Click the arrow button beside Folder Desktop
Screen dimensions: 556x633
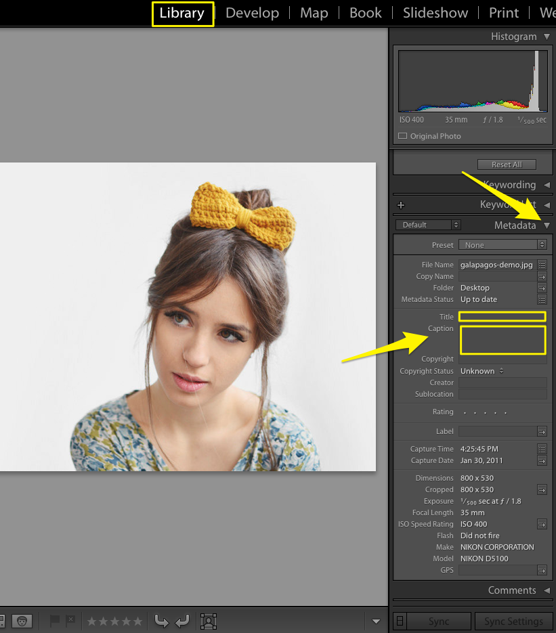point(542,288)
